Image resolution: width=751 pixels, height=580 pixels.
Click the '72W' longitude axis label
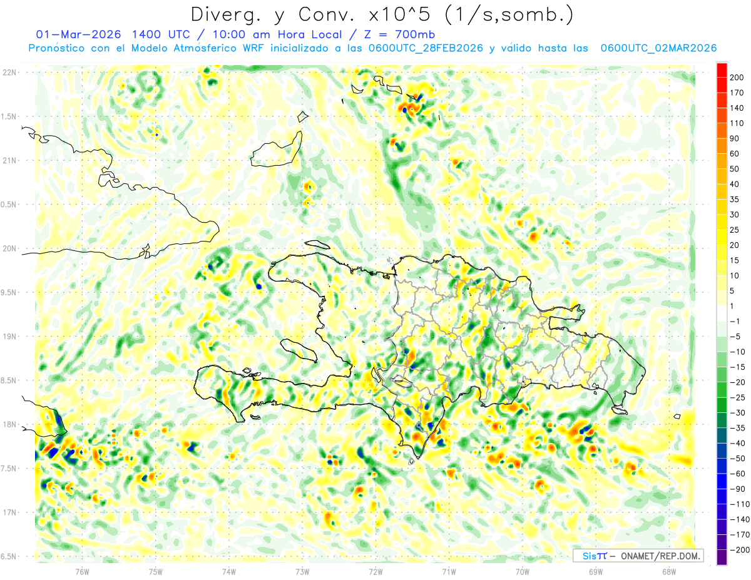click(x=375, y=571)
